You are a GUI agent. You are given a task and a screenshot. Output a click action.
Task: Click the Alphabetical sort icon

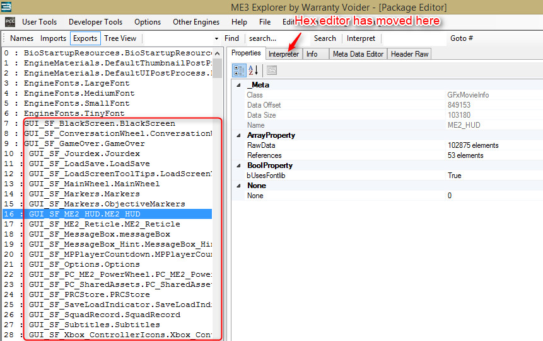point(254,70)
